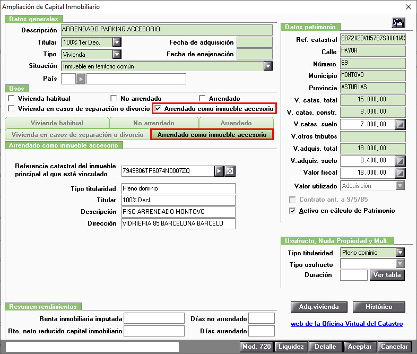417x354 pixels.
Task: Click the Provincia field containing ASTURIAS
Action: 373,88
